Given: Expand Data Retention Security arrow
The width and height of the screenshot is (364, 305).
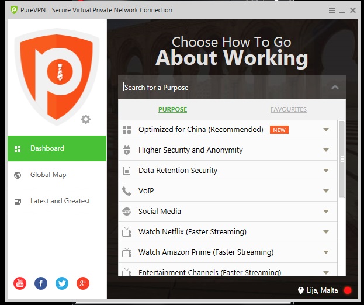Looking at the screenshot, I should pyautogui.click(x=326, y=171).
